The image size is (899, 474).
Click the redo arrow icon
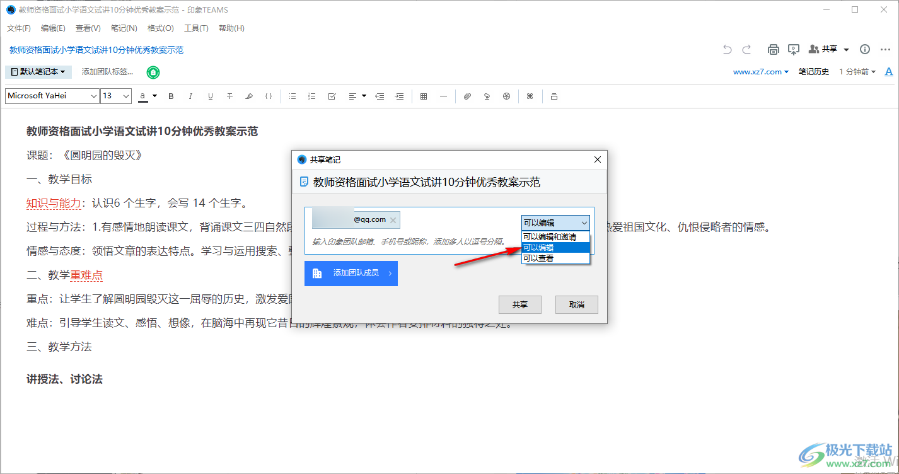[746, 49]
